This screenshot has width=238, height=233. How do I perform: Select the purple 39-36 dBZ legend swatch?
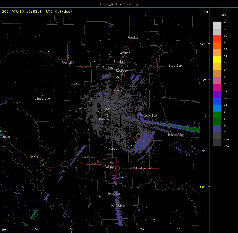pyautogui.click(x=217, y=94)
